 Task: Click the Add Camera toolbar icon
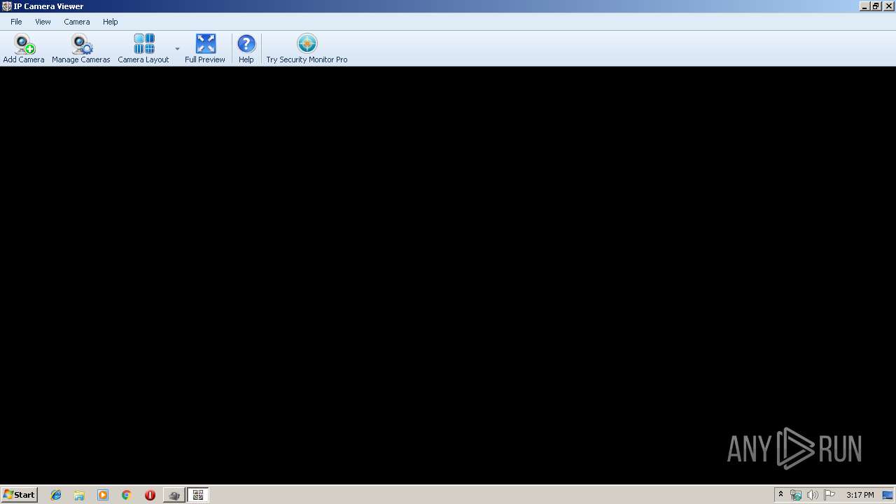click(x=24, y=48)
